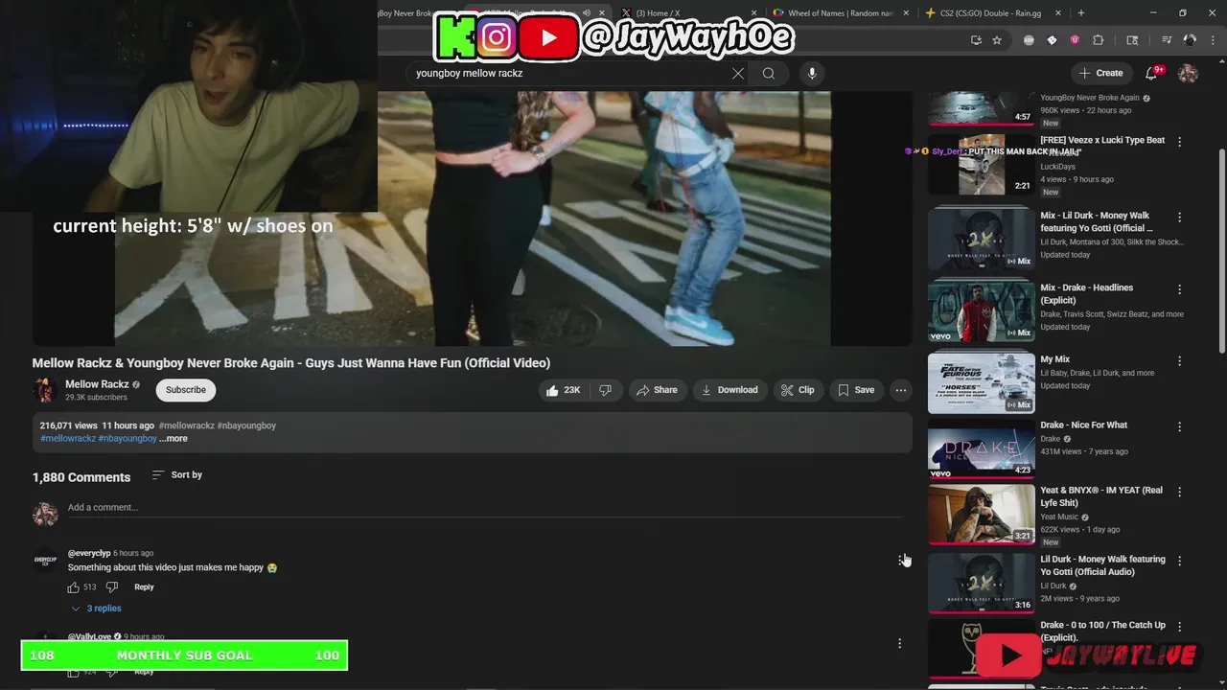The width and height of the screenshot is (1227, 690).
Task: Click the Clip button
Action: [798, 390]
